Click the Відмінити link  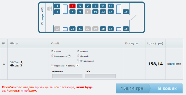pos(174,64)
